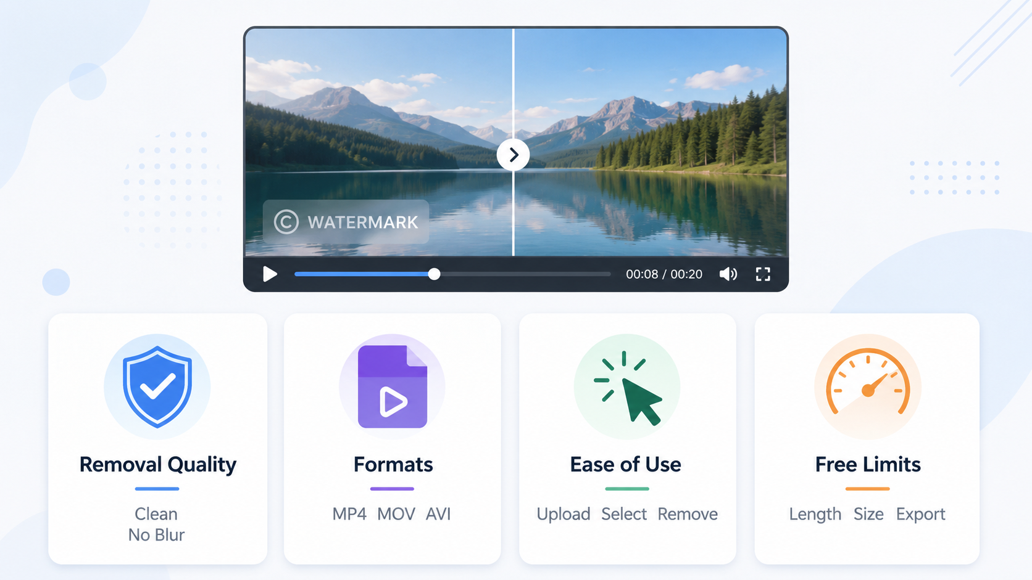The width and height of the screenshot is (1032, 580).
Task: Select the Ease of Use heading
Action: 626,464
